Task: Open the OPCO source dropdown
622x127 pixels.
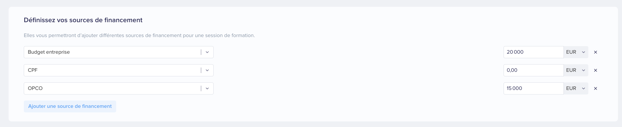Action: click(119, 88)
